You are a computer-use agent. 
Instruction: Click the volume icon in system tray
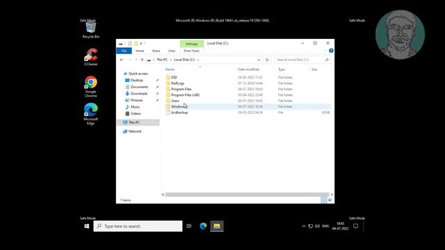pyautogui.click(x=317, y=226)
